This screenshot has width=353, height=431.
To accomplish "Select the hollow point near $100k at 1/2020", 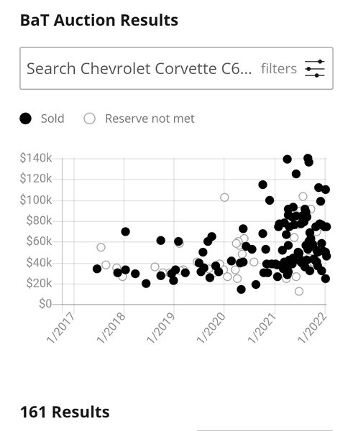I will (224, 198).
